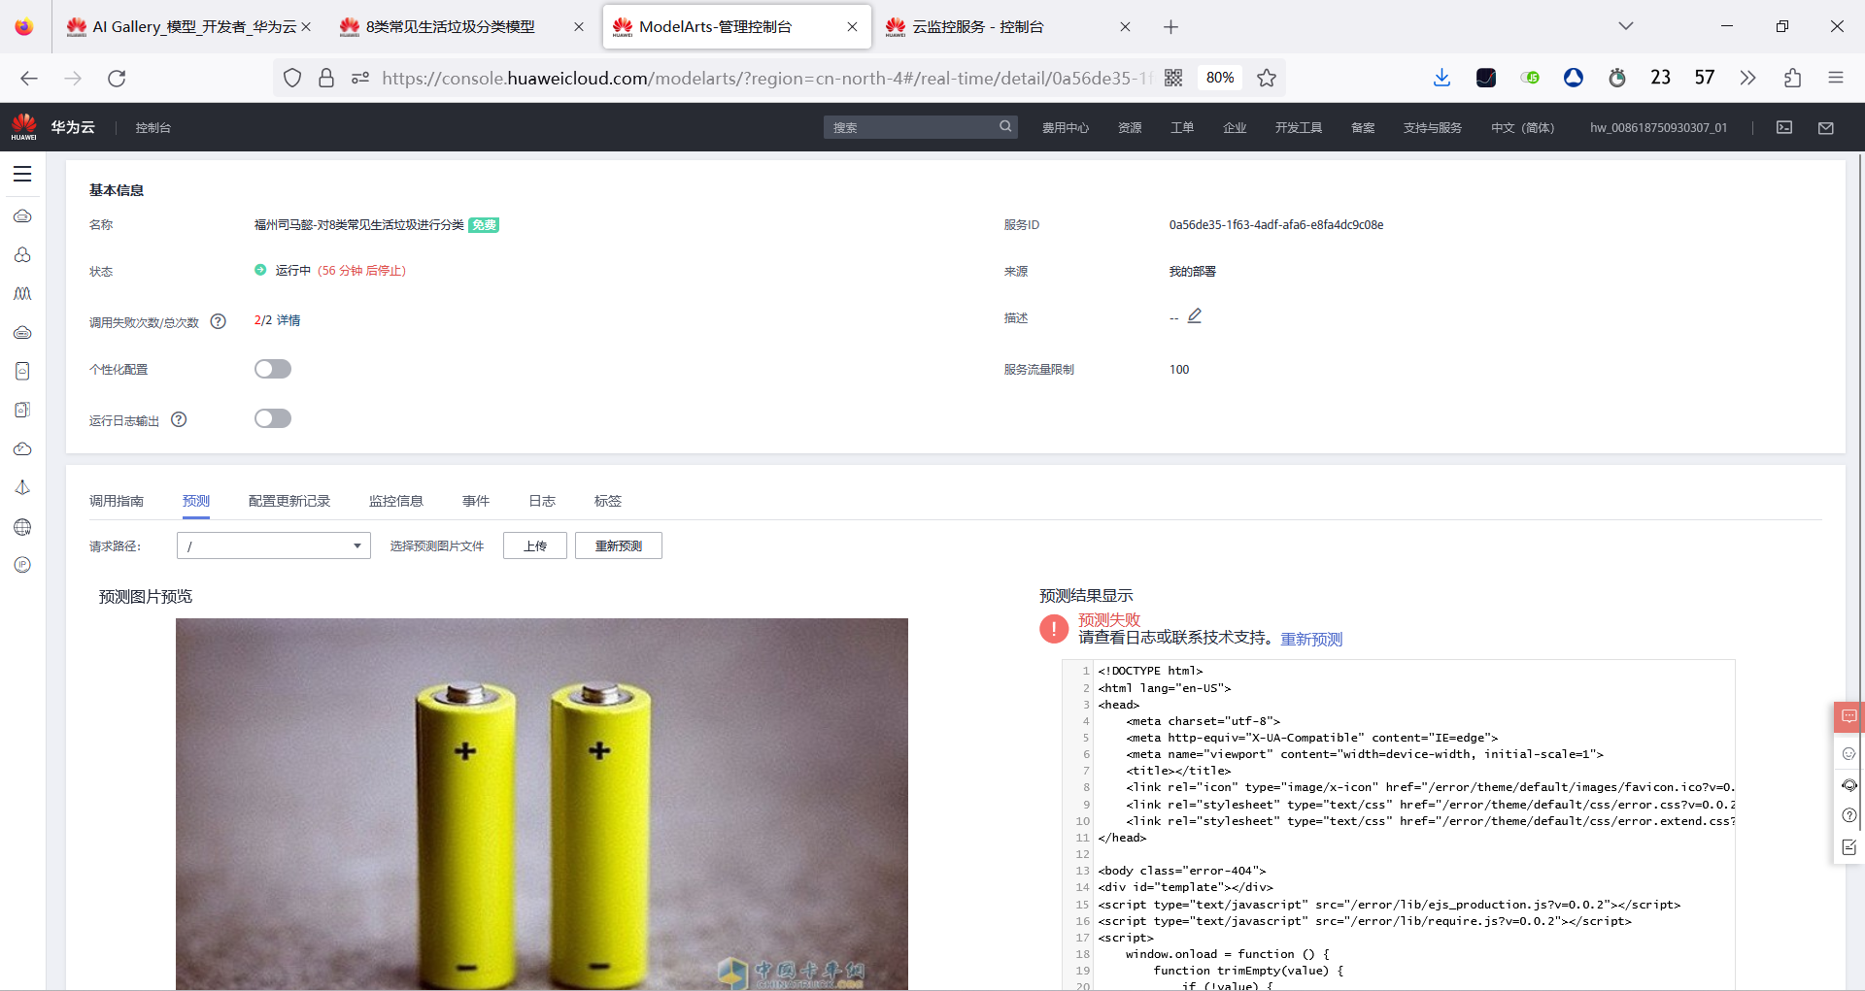Click the 免费 badge beside service name
The height and width of the screenshot is (991, 1865).
pyautogui.click(x=484, y=225)
